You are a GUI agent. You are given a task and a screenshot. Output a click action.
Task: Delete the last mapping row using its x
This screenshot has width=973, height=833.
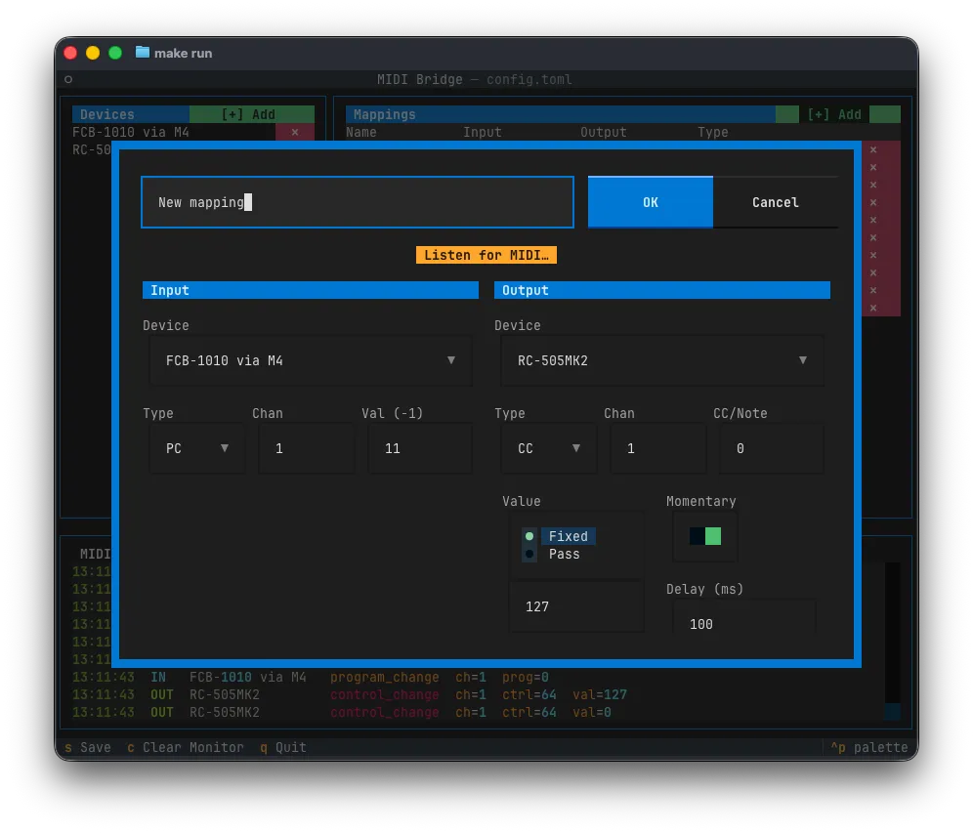pyautogui.click(x=873, y=308)
